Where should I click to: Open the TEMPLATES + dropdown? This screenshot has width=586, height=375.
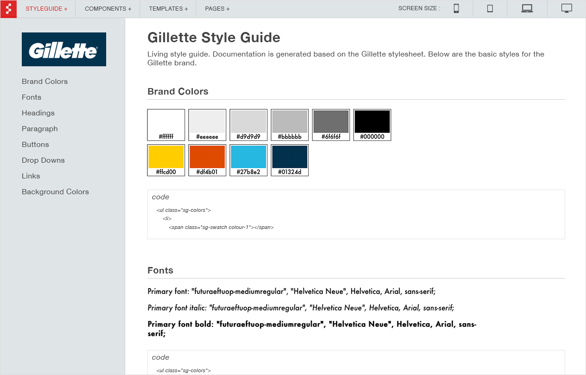coord(168,9)
